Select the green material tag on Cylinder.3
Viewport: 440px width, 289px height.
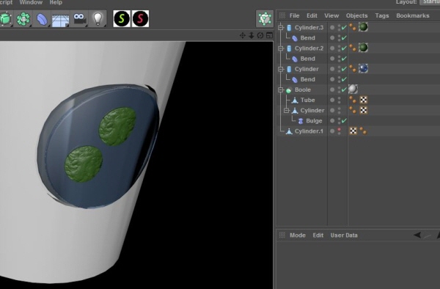point(363,27)
